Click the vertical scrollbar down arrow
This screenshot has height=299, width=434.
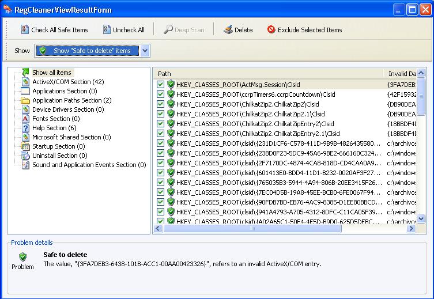pyautogui.click(x=421, y=218)
